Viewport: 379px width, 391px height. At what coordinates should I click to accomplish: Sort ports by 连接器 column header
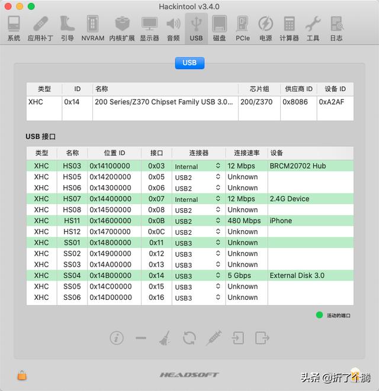click(199, 153)
